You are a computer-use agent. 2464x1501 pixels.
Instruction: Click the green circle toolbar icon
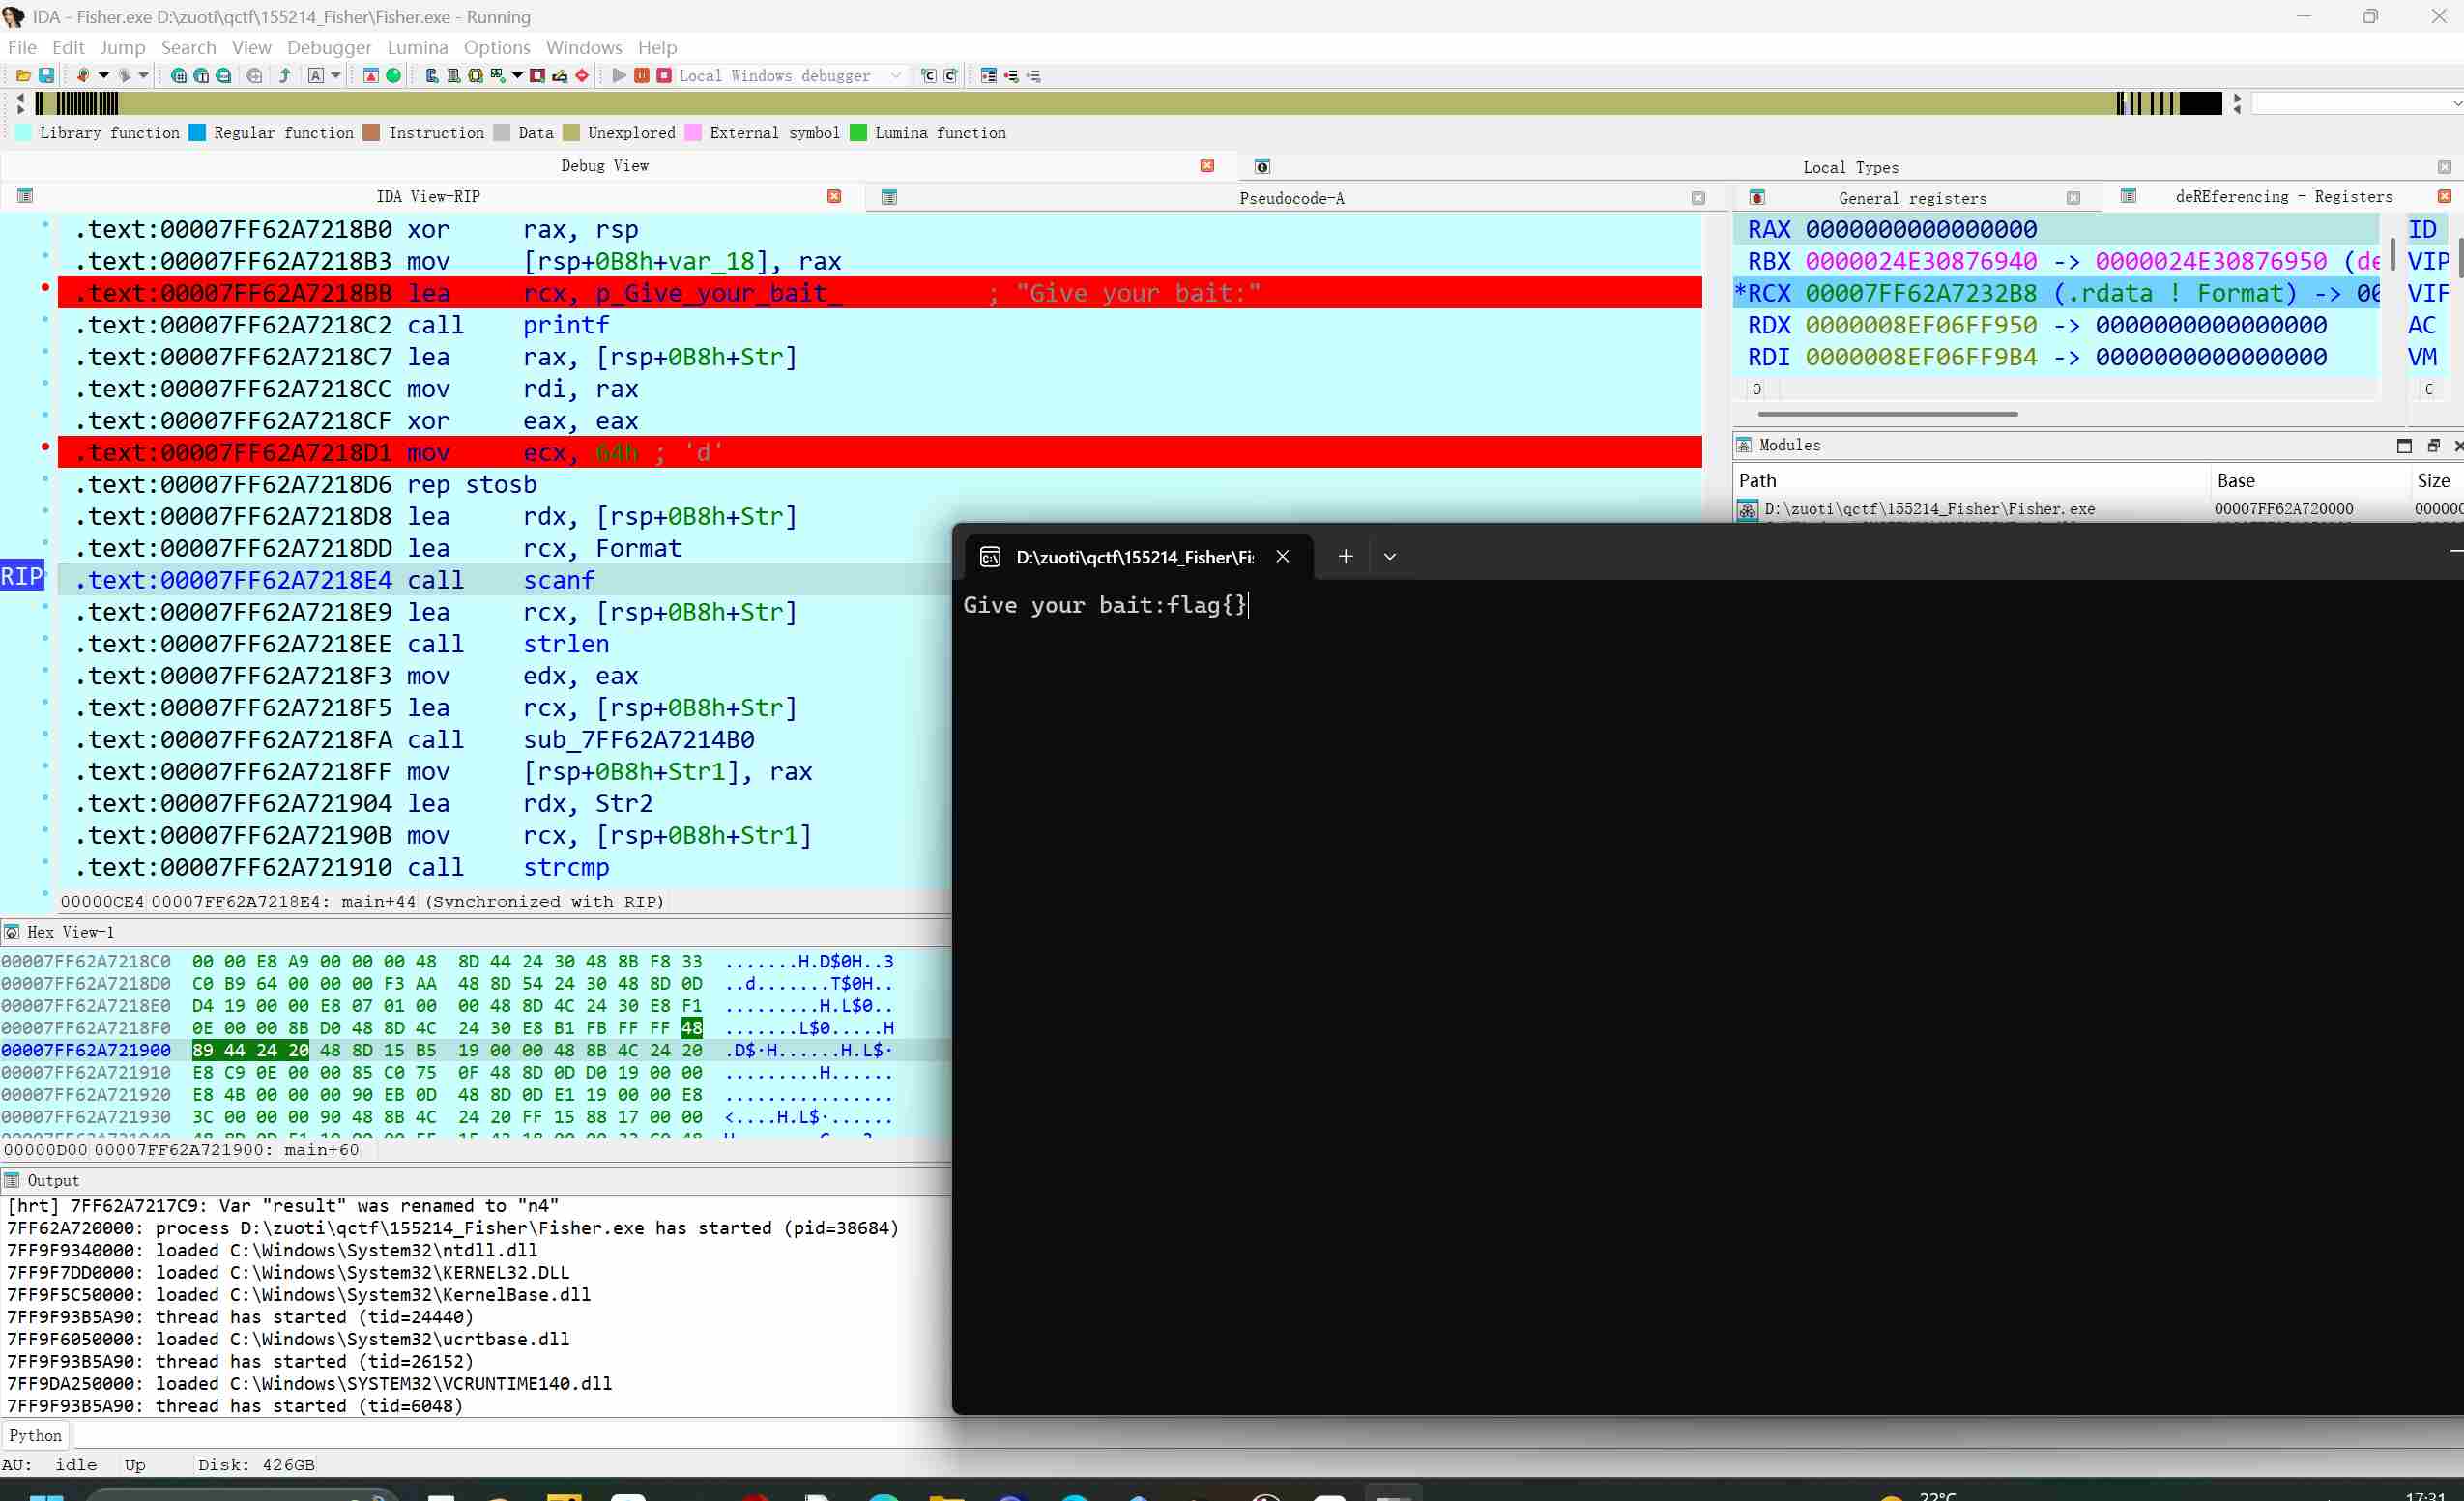[x=394, y=76]
